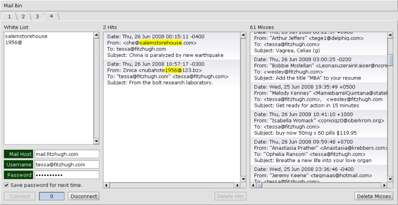This screenshot has height=205, width=398.
Task: Click the Username label
Action: coord(19,165)
